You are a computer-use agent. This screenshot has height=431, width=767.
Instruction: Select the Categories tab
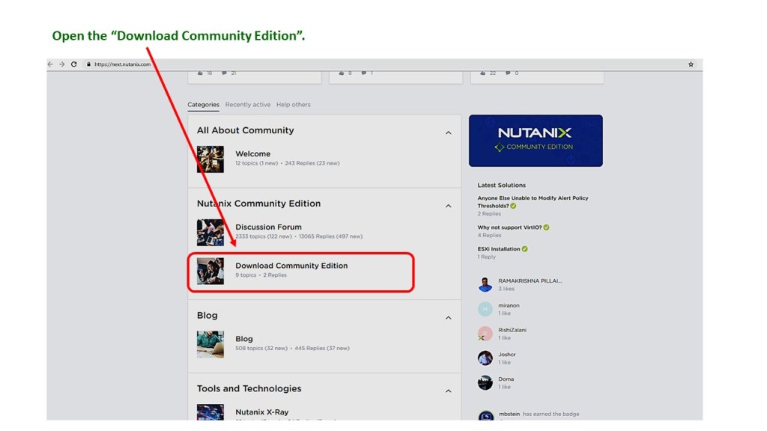coord(203,105)
